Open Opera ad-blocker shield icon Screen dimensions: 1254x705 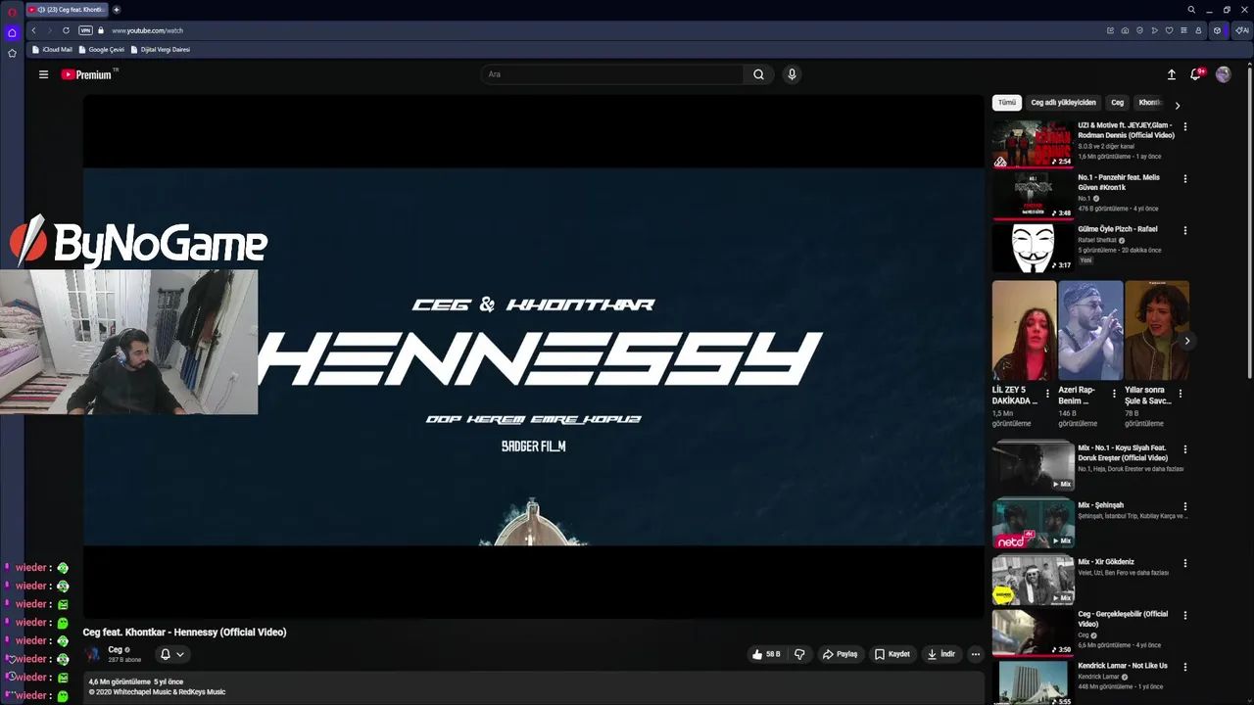[1139, 30]
